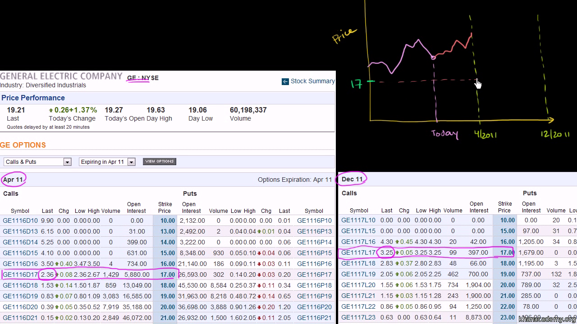Open the GE1116D15 call symbol link
The width and height of the screenshot is (577, 324).
[x=20, y=253]
